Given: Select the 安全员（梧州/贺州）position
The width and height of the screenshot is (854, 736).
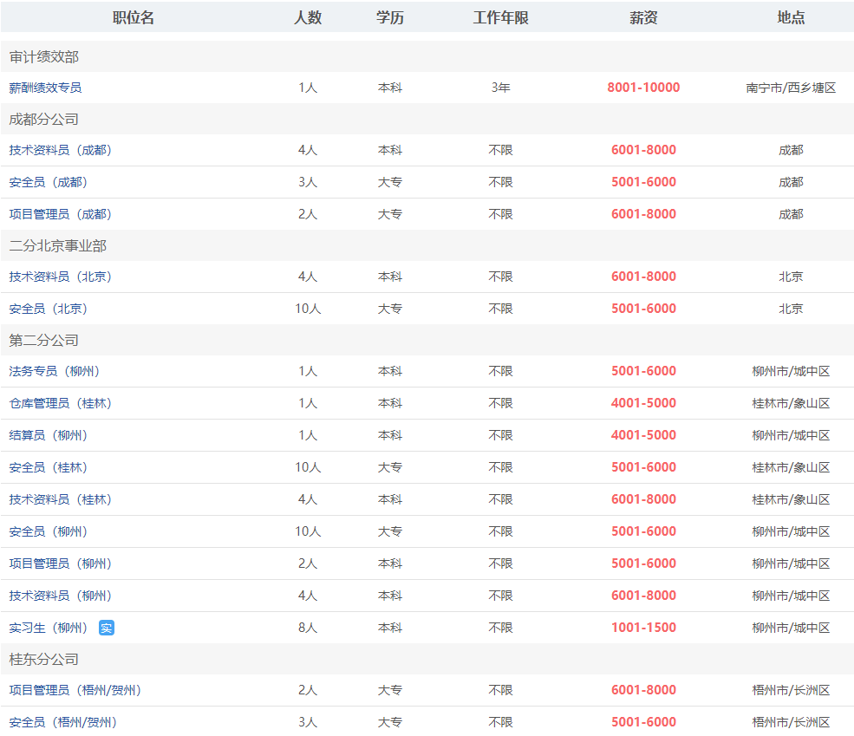Looking at the screenshot, I should pyautogui.click(x=63, y=722).
